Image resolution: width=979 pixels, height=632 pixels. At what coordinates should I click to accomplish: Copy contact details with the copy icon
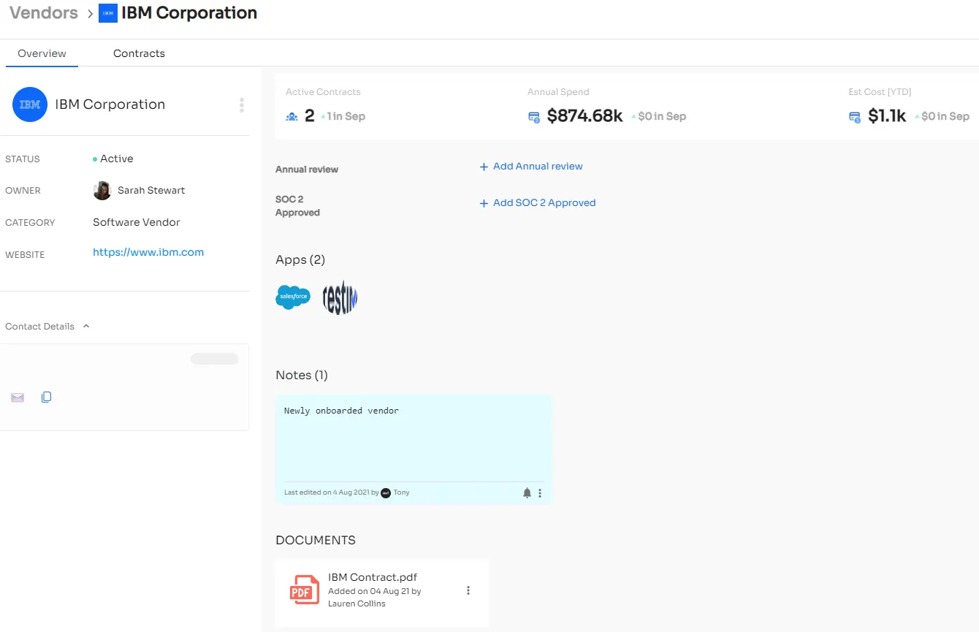coord(47,397)
